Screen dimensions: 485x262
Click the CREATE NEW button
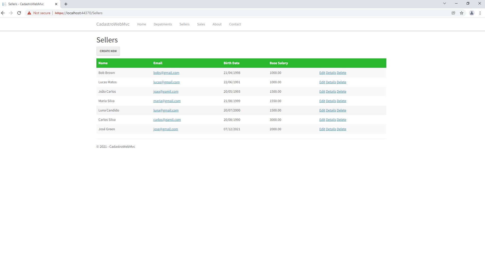[108, 51]
